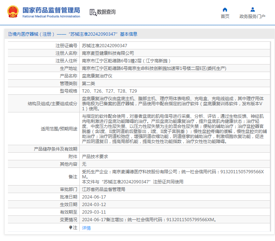Select product name 盆底康复治疗仪
Viewport: 275px width, 241px height.
pos(97,76)
